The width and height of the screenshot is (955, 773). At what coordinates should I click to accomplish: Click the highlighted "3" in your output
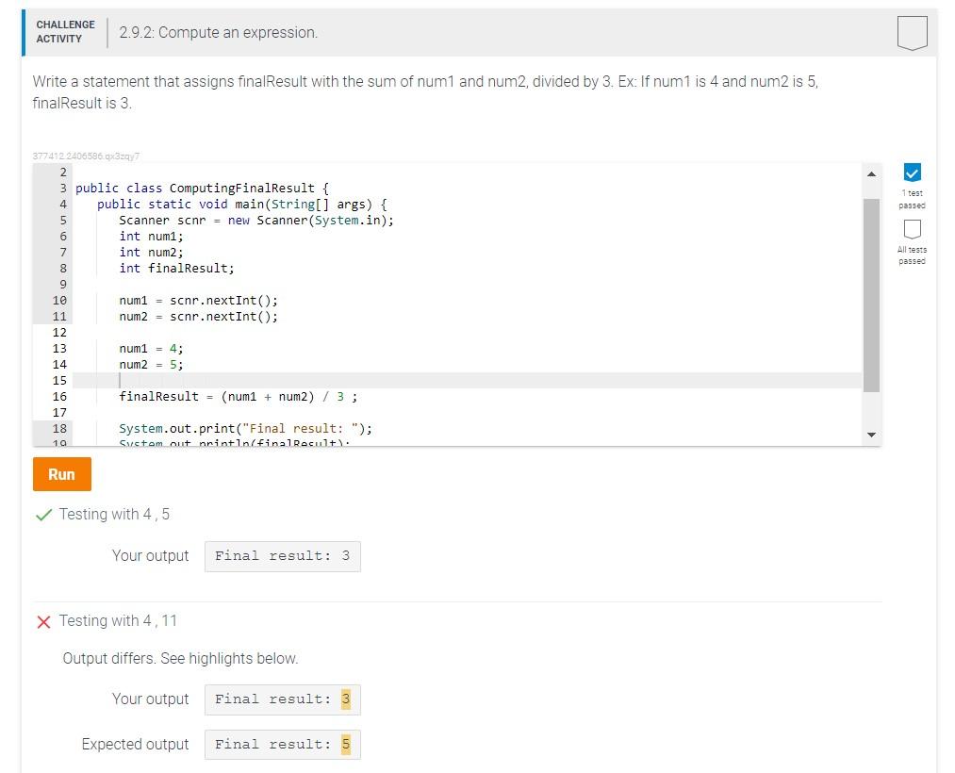[345, 699]
